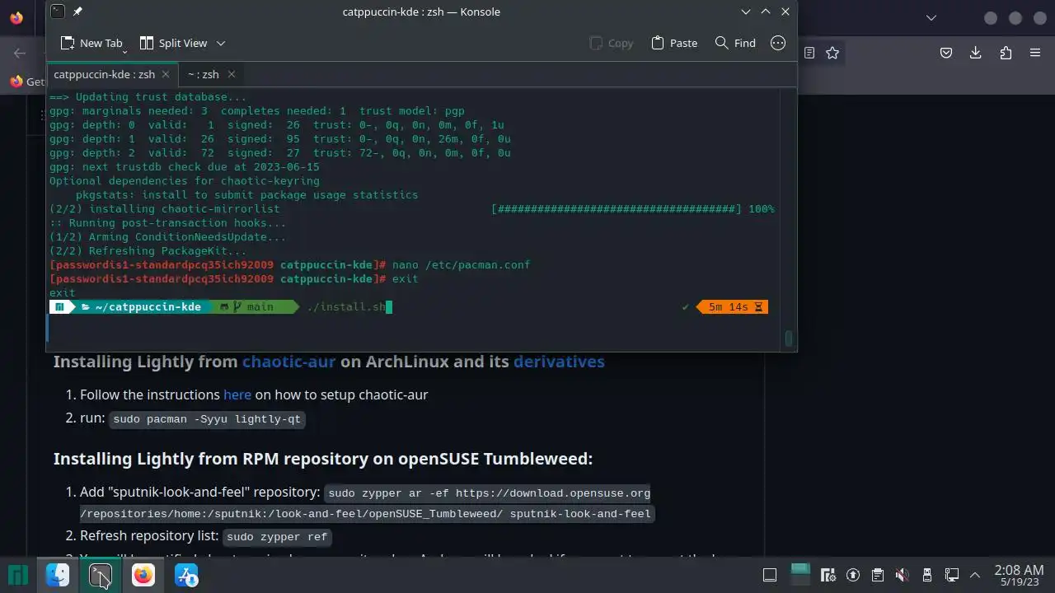Click the Paste button in Konsole
The width and height of the screenshot is (1055, 593).
point(674,43)
